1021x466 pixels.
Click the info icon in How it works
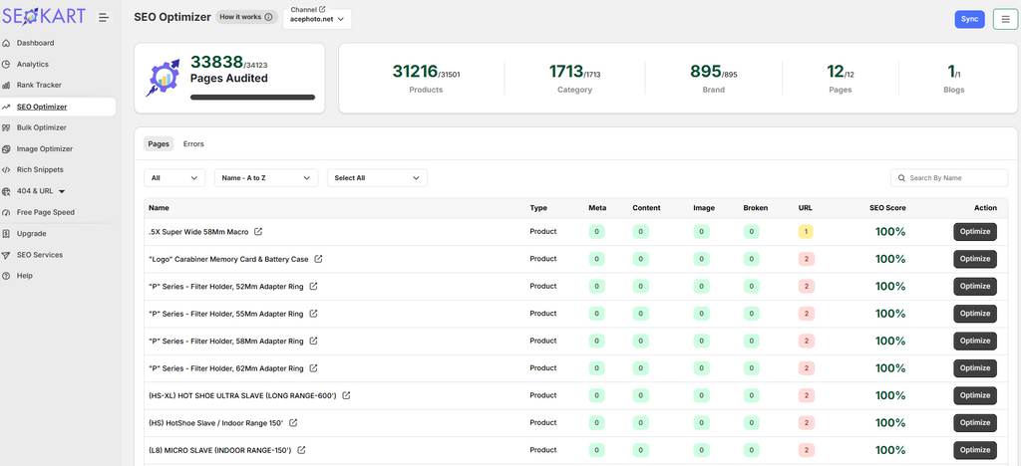click(x=267, y=18)
